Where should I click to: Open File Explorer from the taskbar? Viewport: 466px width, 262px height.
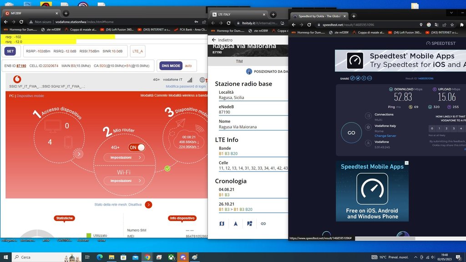[111, 257]
